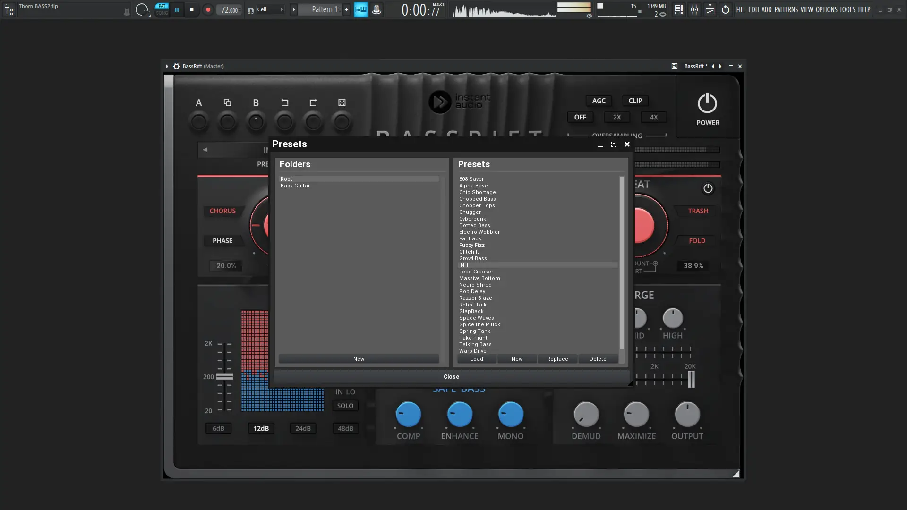Screen dimensions: 907x510
Task: Click the A/B copy icon
Action: [227, 102]
